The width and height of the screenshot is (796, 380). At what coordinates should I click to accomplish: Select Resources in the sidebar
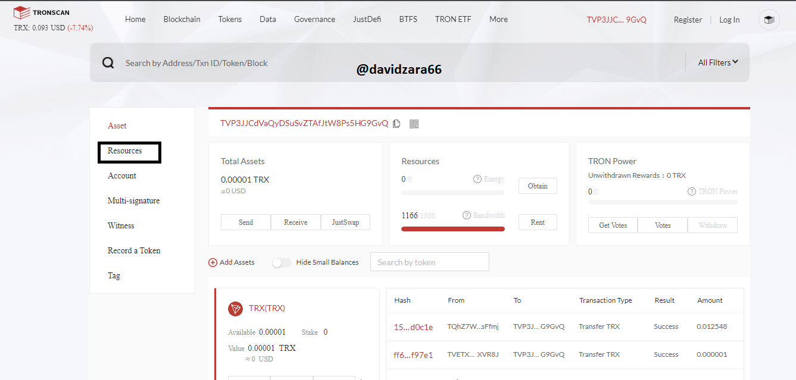point(125,150)
